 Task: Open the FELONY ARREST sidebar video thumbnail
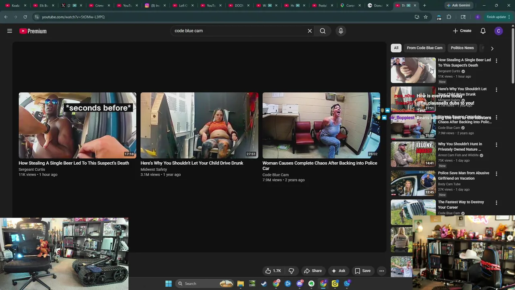coord(413,154)
